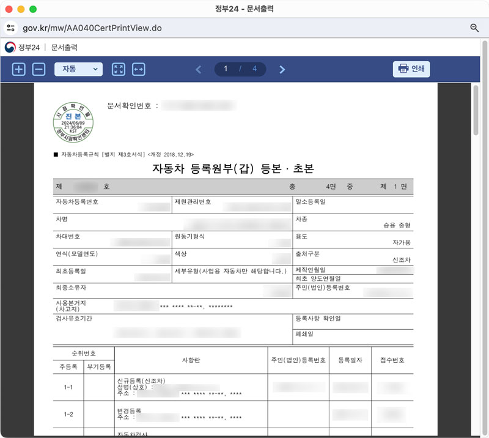Go to the next page with the right arrow
Screen dimensions: 489x438
282,69
